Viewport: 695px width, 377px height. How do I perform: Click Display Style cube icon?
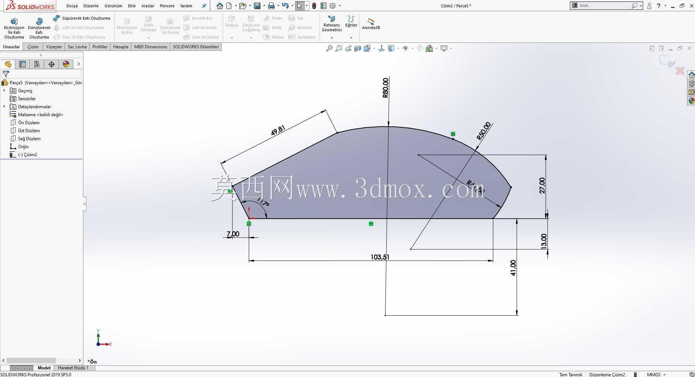pos(391,48)
